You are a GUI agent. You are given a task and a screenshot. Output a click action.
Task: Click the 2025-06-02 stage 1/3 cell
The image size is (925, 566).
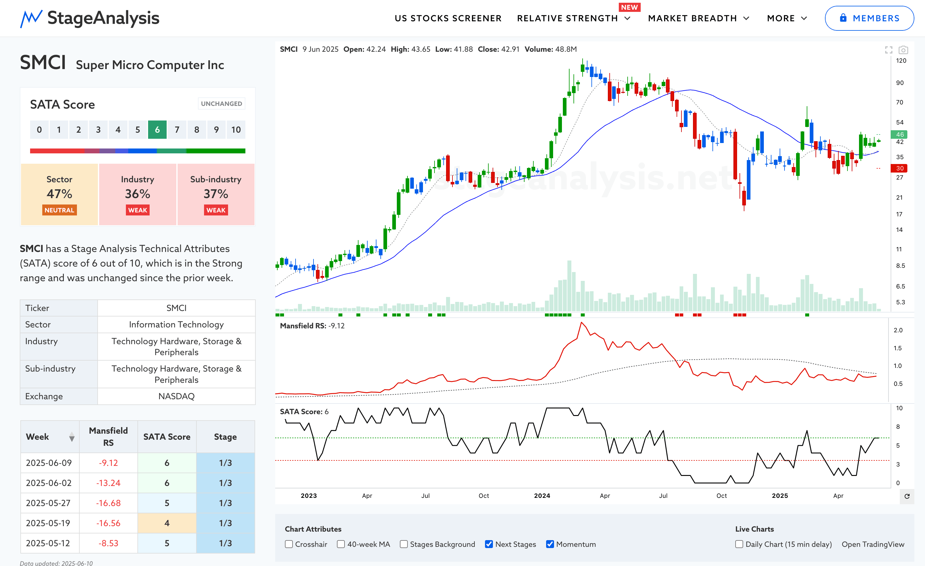(225, 483)
